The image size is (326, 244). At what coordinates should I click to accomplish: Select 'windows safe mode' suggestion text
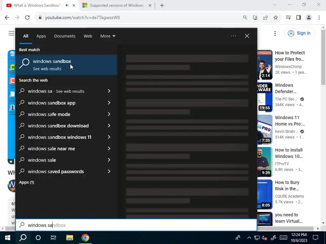pyautogui.click(x=49, y=114)
